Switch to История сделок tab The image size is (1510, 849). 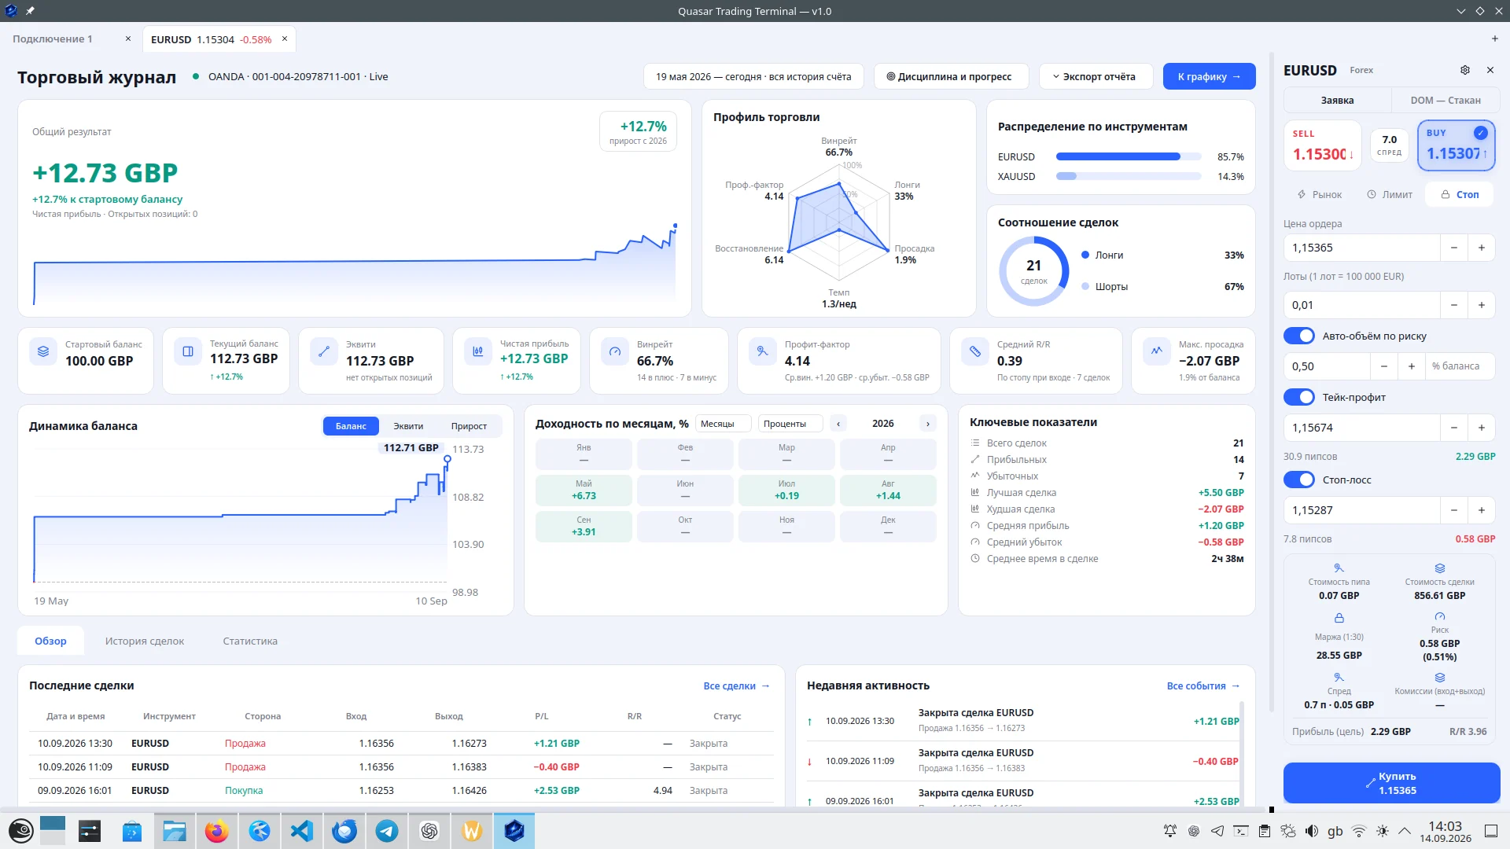point(145,641)
